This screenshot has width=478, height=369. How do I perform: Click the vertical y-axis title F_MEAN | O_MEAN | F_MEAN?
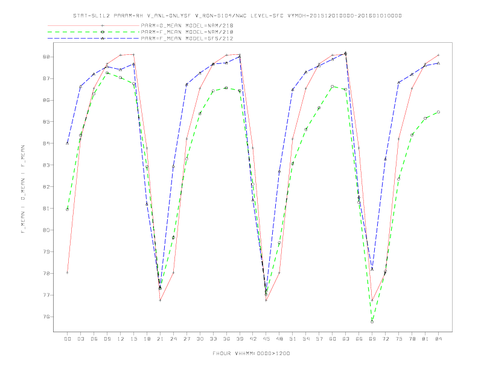click(23, 189)
